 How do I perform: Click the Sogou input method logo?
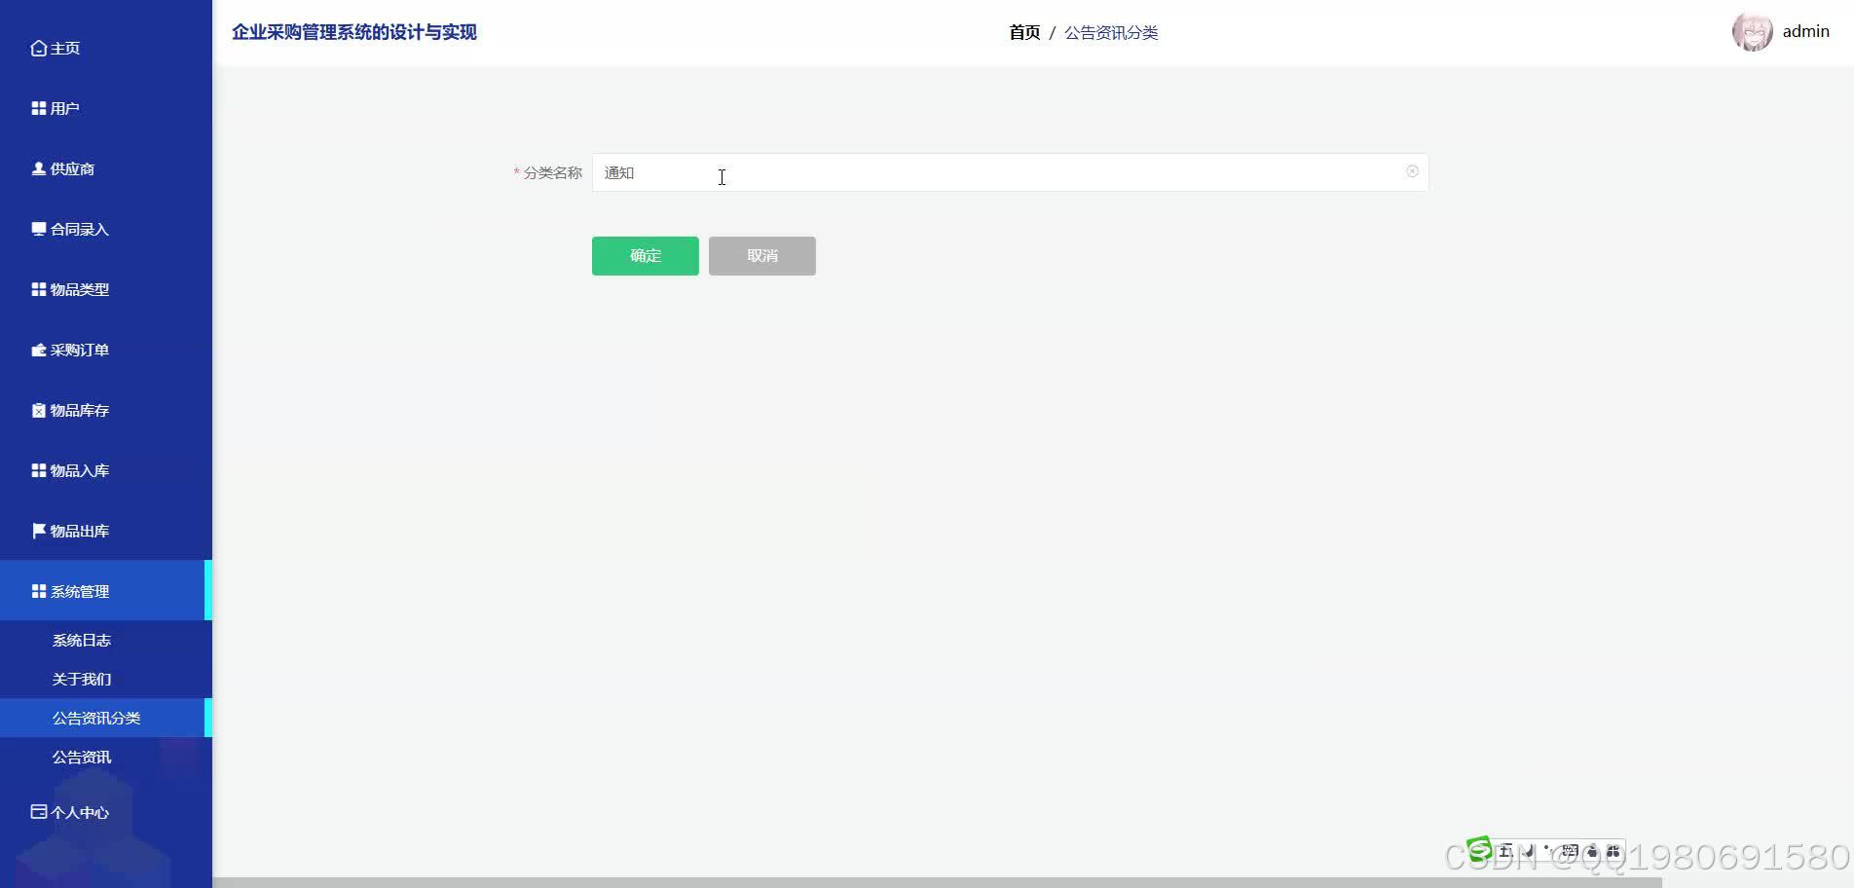(1479, 849)
